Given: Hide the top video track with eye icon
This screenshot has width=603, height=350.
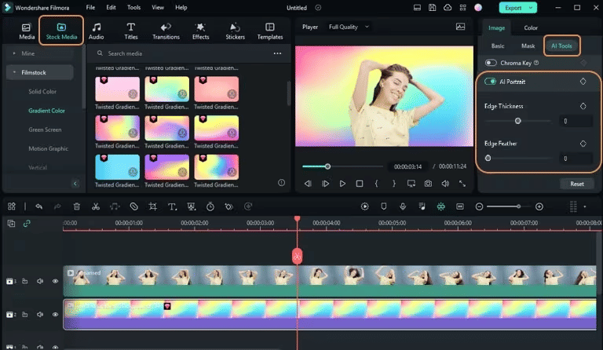Looking at the screenshot, I should [55, 281].
